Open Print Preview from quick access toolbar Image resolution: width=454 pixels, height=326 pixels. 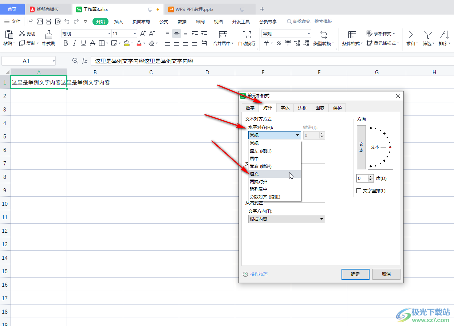58,21
